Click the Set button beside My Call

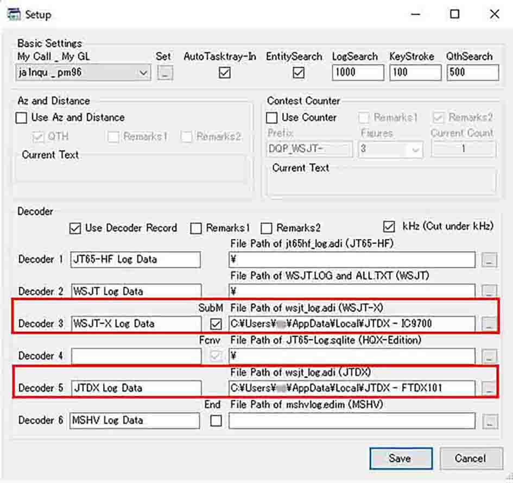pyautogui.click(x=165, y=73)
